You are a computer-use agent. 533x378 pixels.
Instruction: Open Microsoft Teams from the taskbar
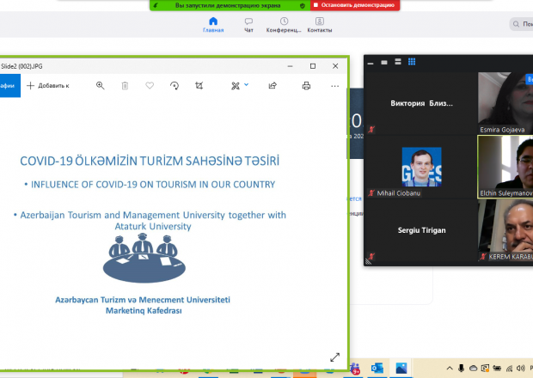354,369
